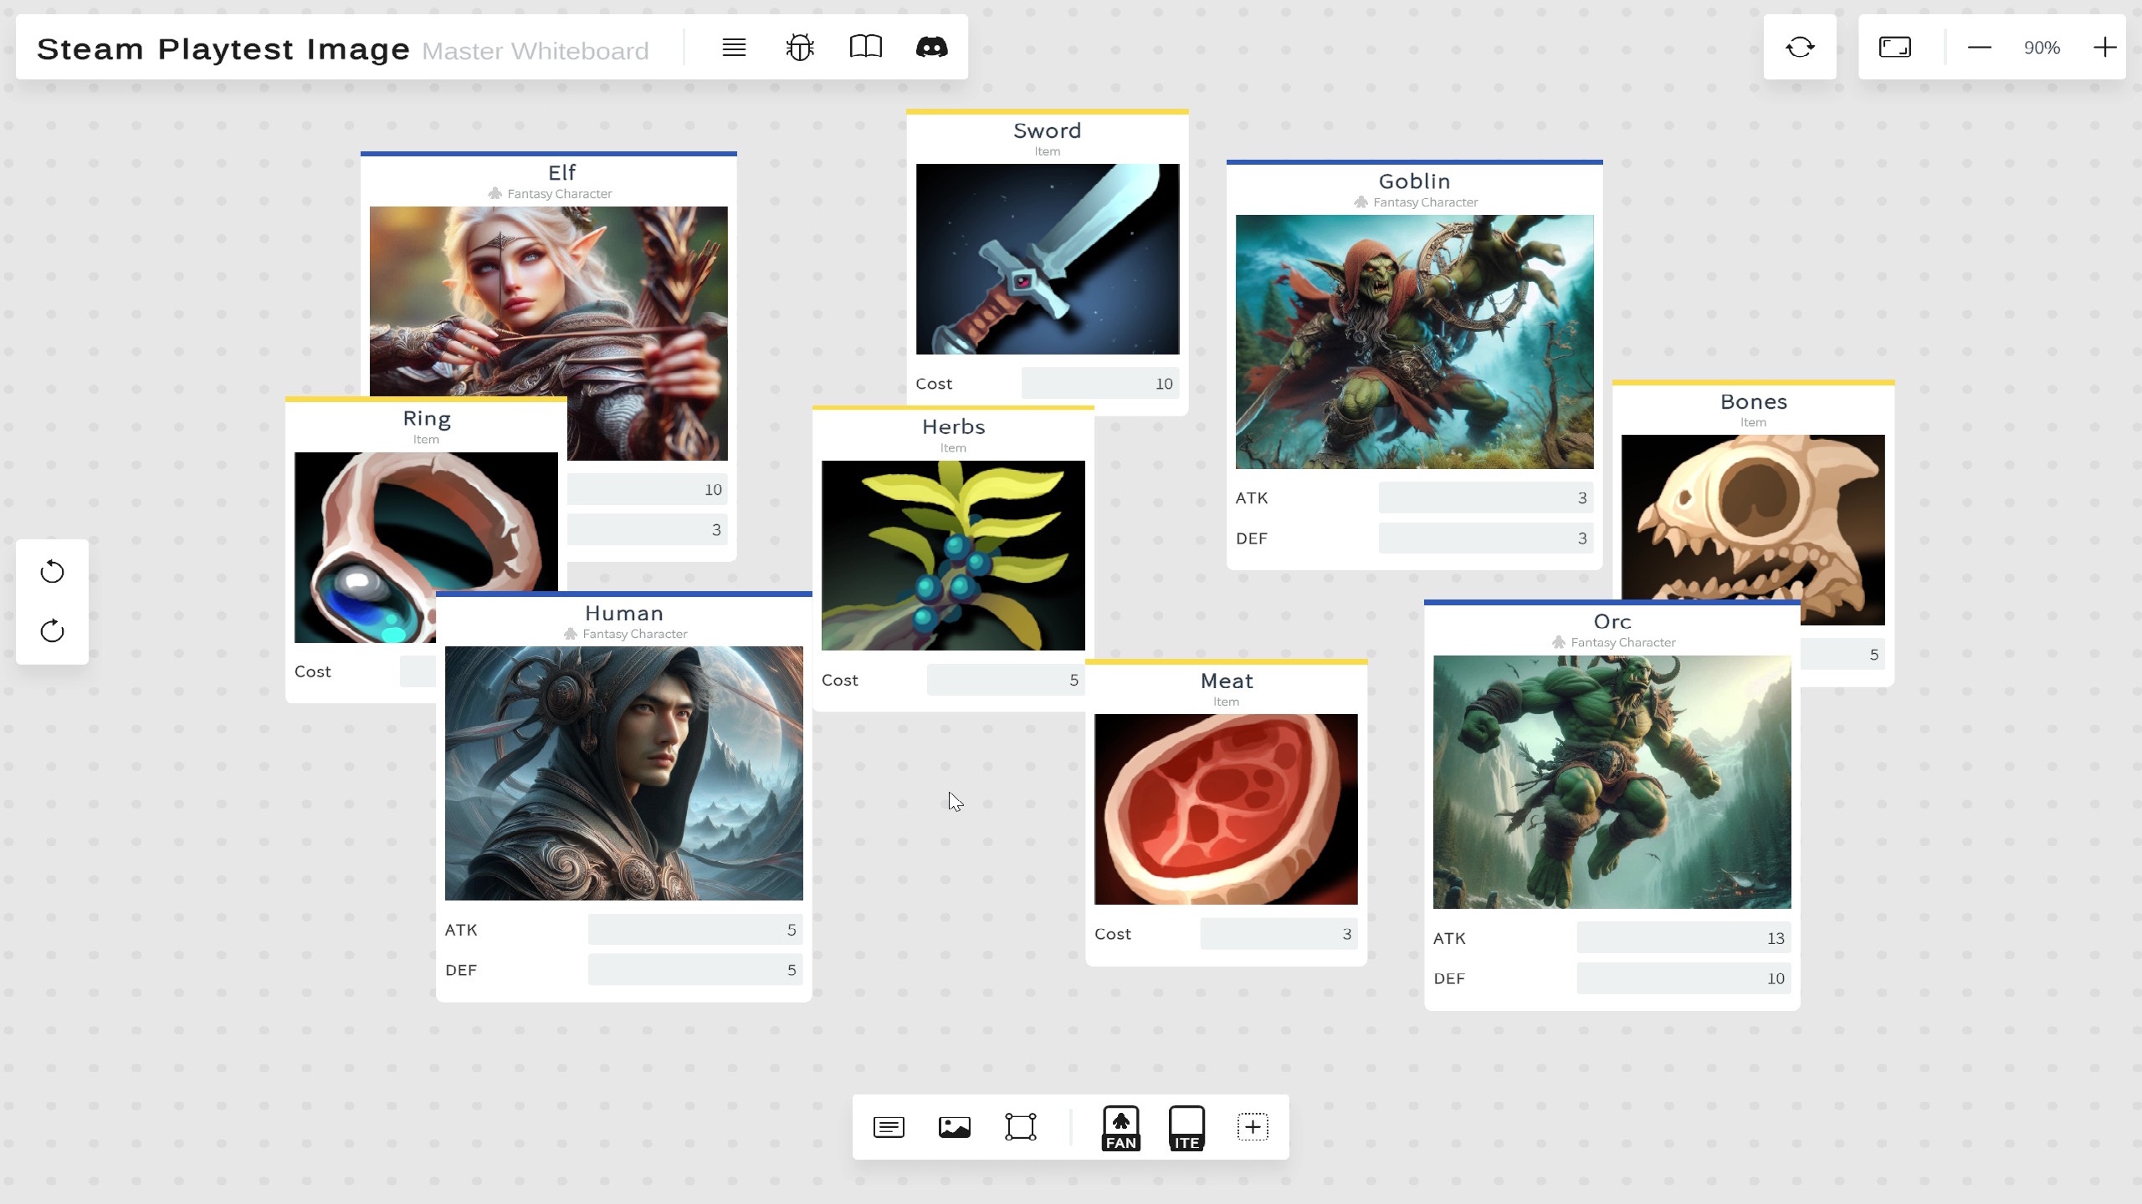Toggle the fit-to-screen icon
This screenshot has height=1204, width=2142.
pyautogui.click(x=1895, y=48)
